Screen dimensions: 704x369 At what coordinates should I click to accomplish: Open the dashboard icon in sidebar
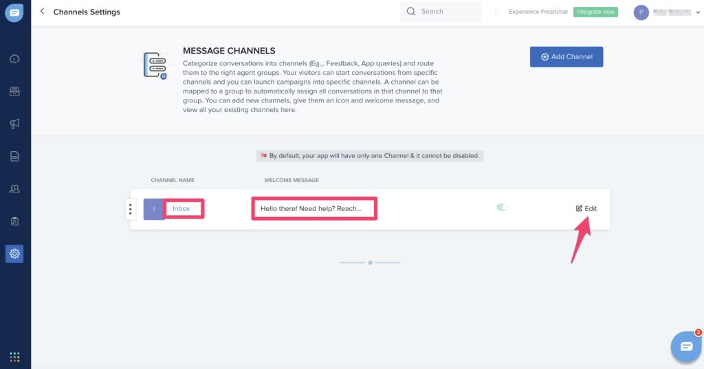[15, 60]
